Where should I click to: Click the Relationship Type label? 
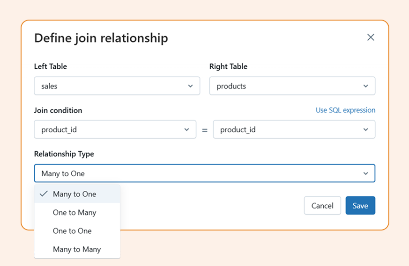pos(64,154)
